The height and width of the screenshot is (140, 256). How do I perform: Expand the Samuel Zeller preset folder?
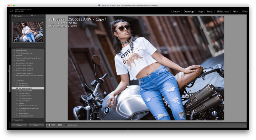pyautogui.click(x=15, y=61)
